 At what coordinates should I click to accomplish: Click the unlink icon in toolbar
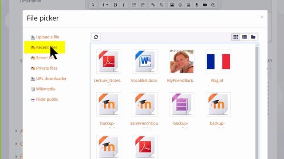click(x=161, y=5)
